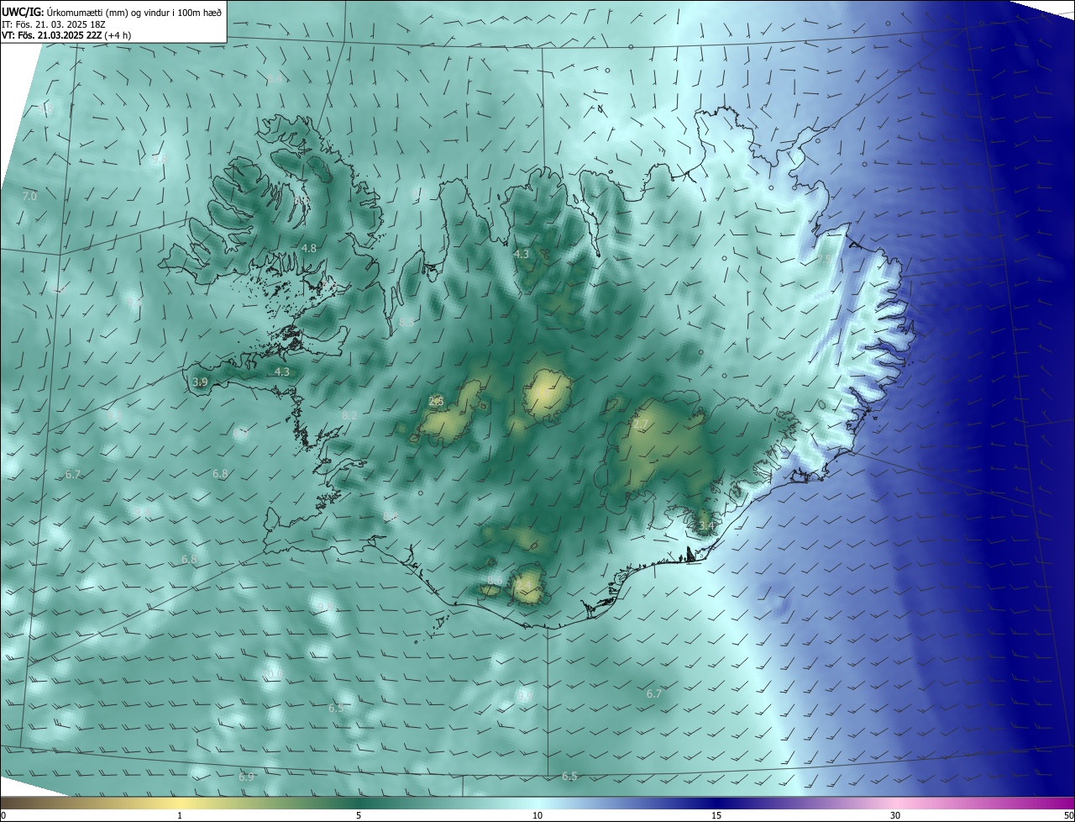This screenshot has height=822, width=1075.
Task: Click the 8.4 value label near the top edge
Action: (x=275, y=79)
